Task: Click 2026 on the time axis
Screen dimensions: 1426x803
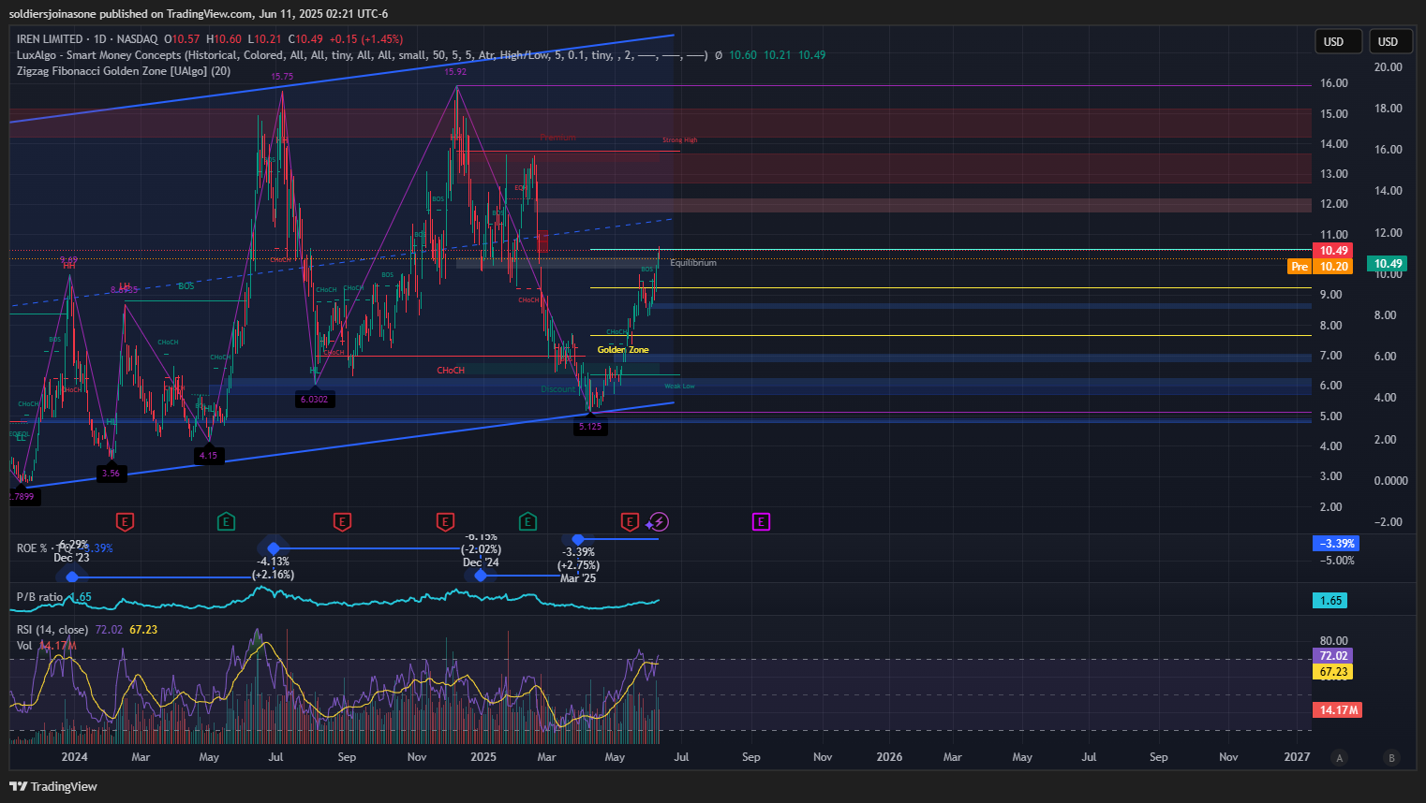Action: (x=889, y=757)
